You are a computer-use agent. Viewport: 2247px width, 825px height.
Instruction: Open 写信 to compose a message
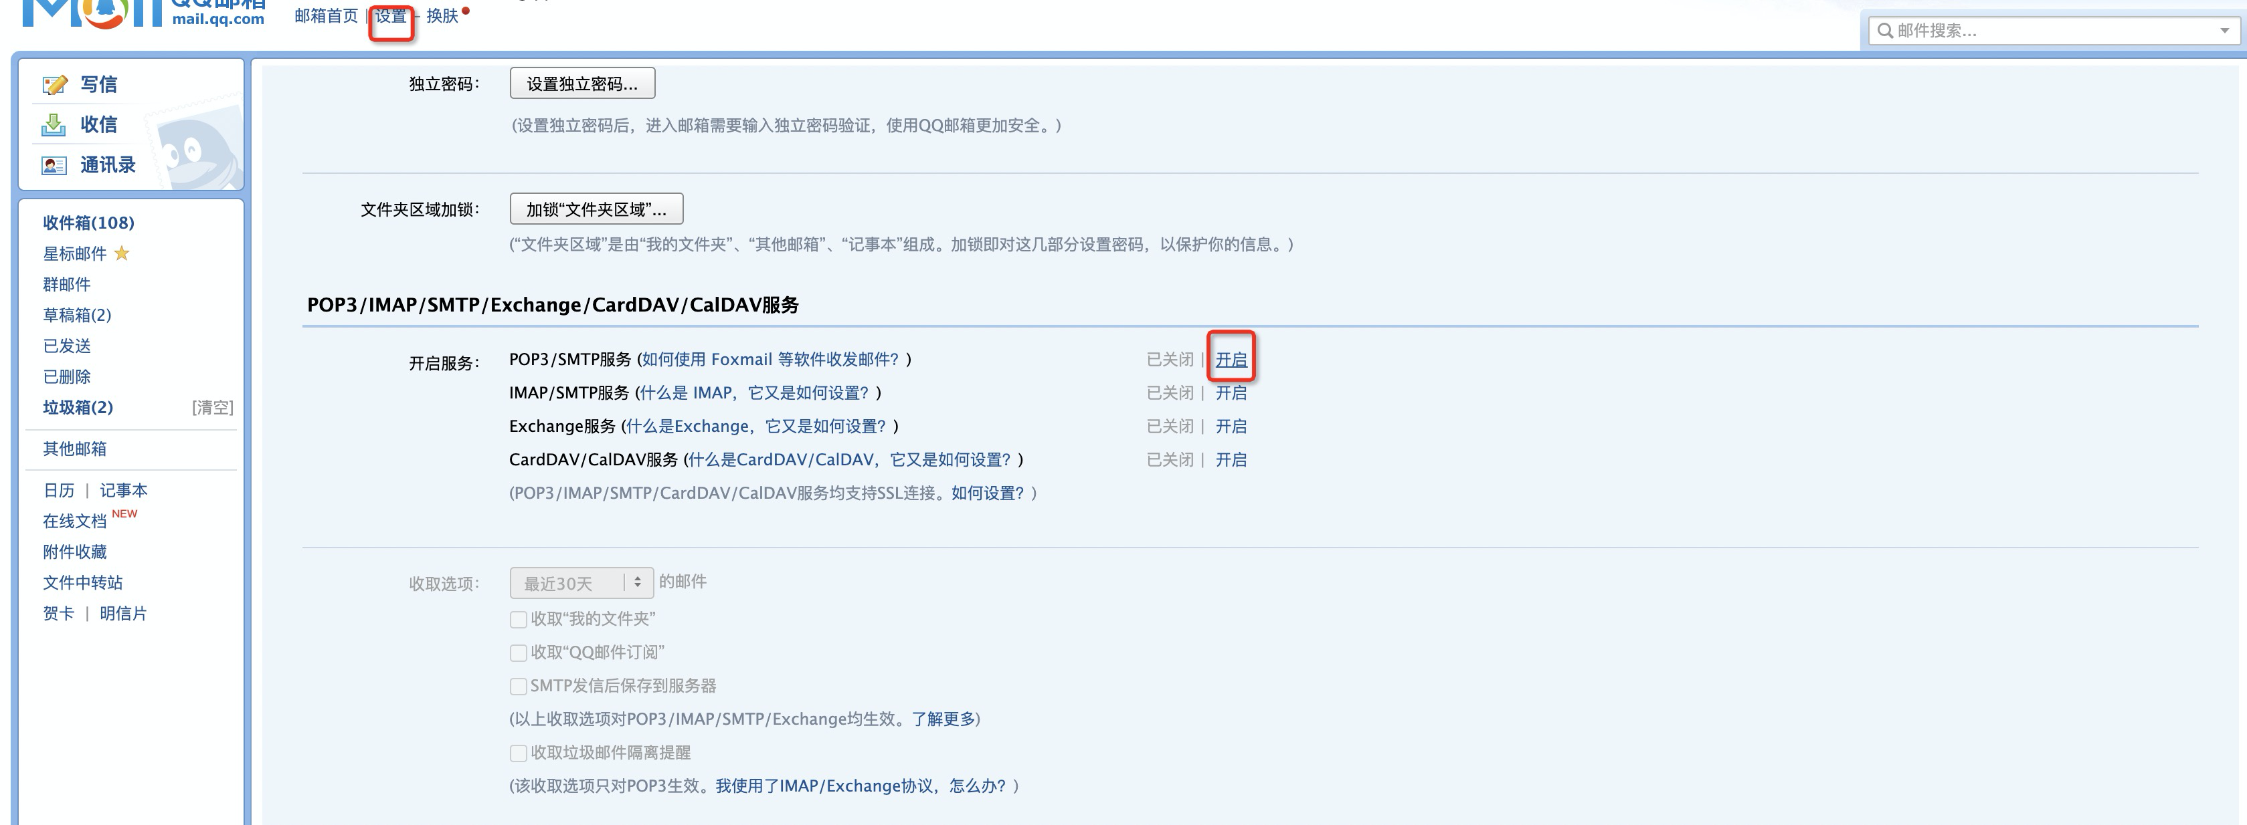tap(98, 84)
